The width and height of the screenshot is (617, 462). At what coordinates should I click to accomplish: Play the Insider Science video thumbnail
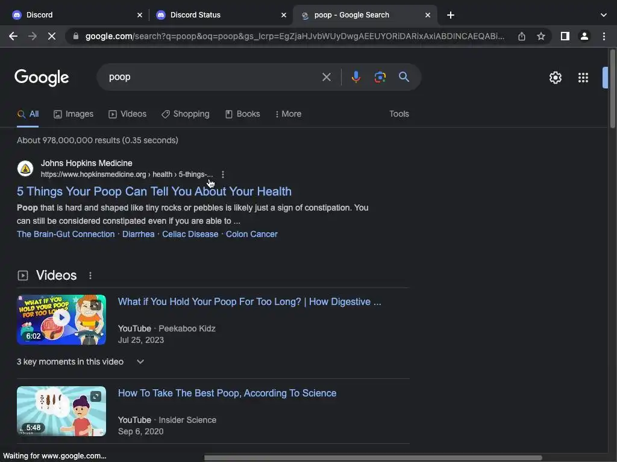pos(61,411)
